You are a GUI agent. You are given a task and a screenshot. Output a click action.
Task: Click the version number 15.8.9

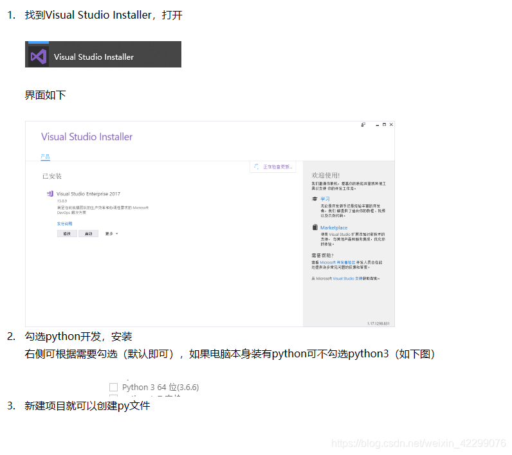tap(62, 201)
